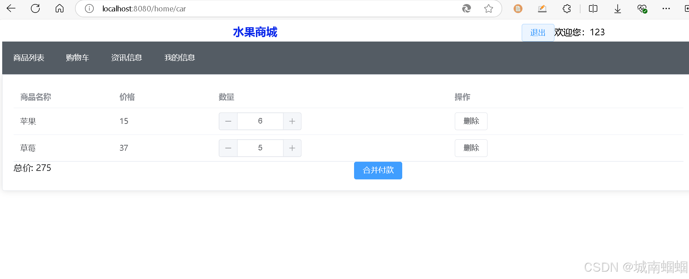Click the 苹果 quantity input field
689x279 pixels.
tap(260, 121)
